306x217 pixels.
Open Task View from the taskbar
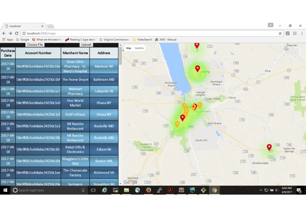pos(93,190)
